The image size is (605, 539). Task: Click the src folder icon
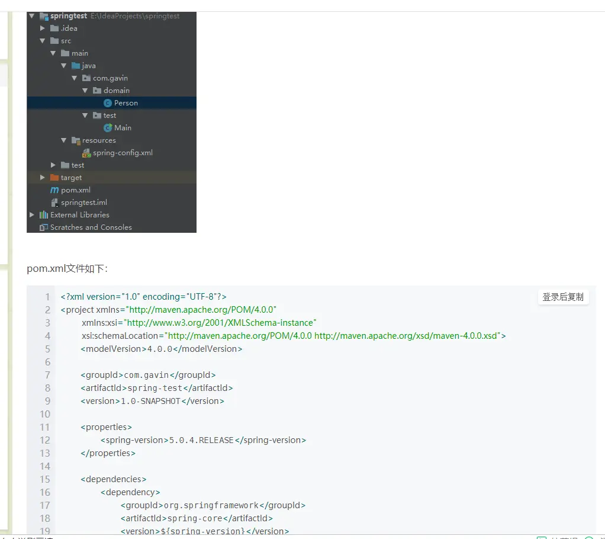[x=54, y=40]
